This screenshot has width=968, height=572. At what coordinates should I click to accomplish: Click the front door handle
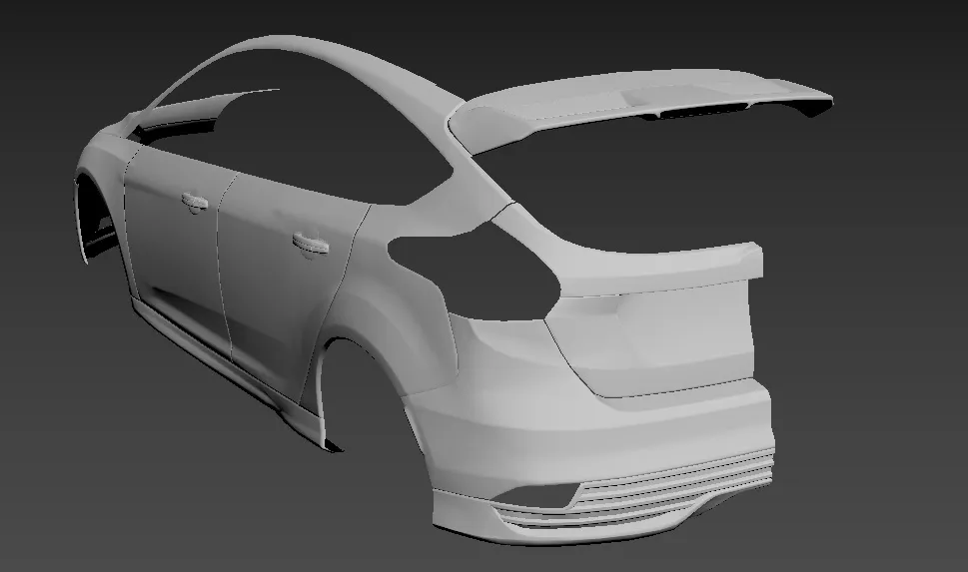tap(193, 203)
